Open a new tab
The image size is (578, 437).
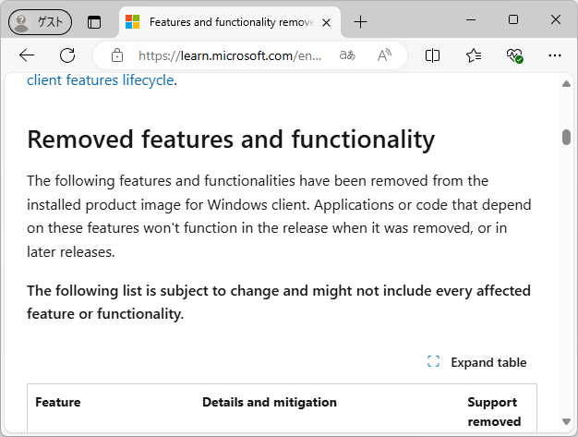(x=361, y=21)
